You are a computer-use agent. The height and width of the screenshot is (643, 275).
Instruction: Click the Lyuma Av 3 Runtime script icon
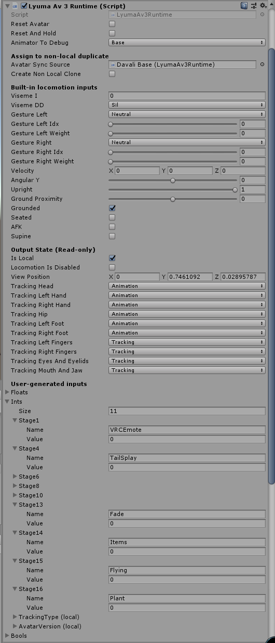pyautogui.click(x=15, y=6)
